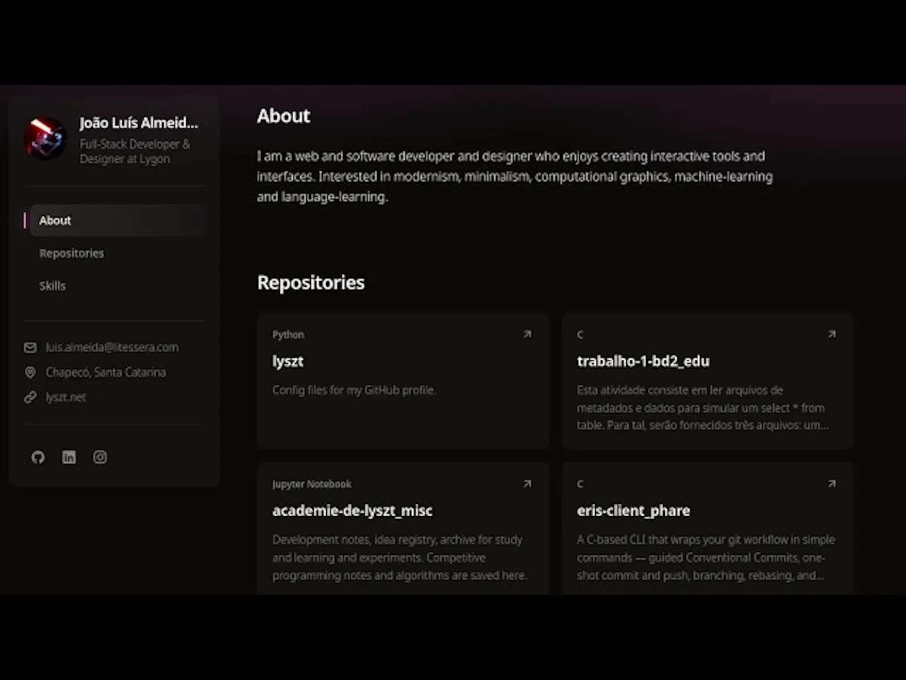Open the GitHub profile icon
Image resolution: width=906 pixels, height=680 pixels.
(x=38, y=457)
